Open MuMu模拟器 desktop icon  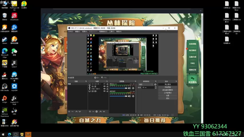(x=14, y=76)
